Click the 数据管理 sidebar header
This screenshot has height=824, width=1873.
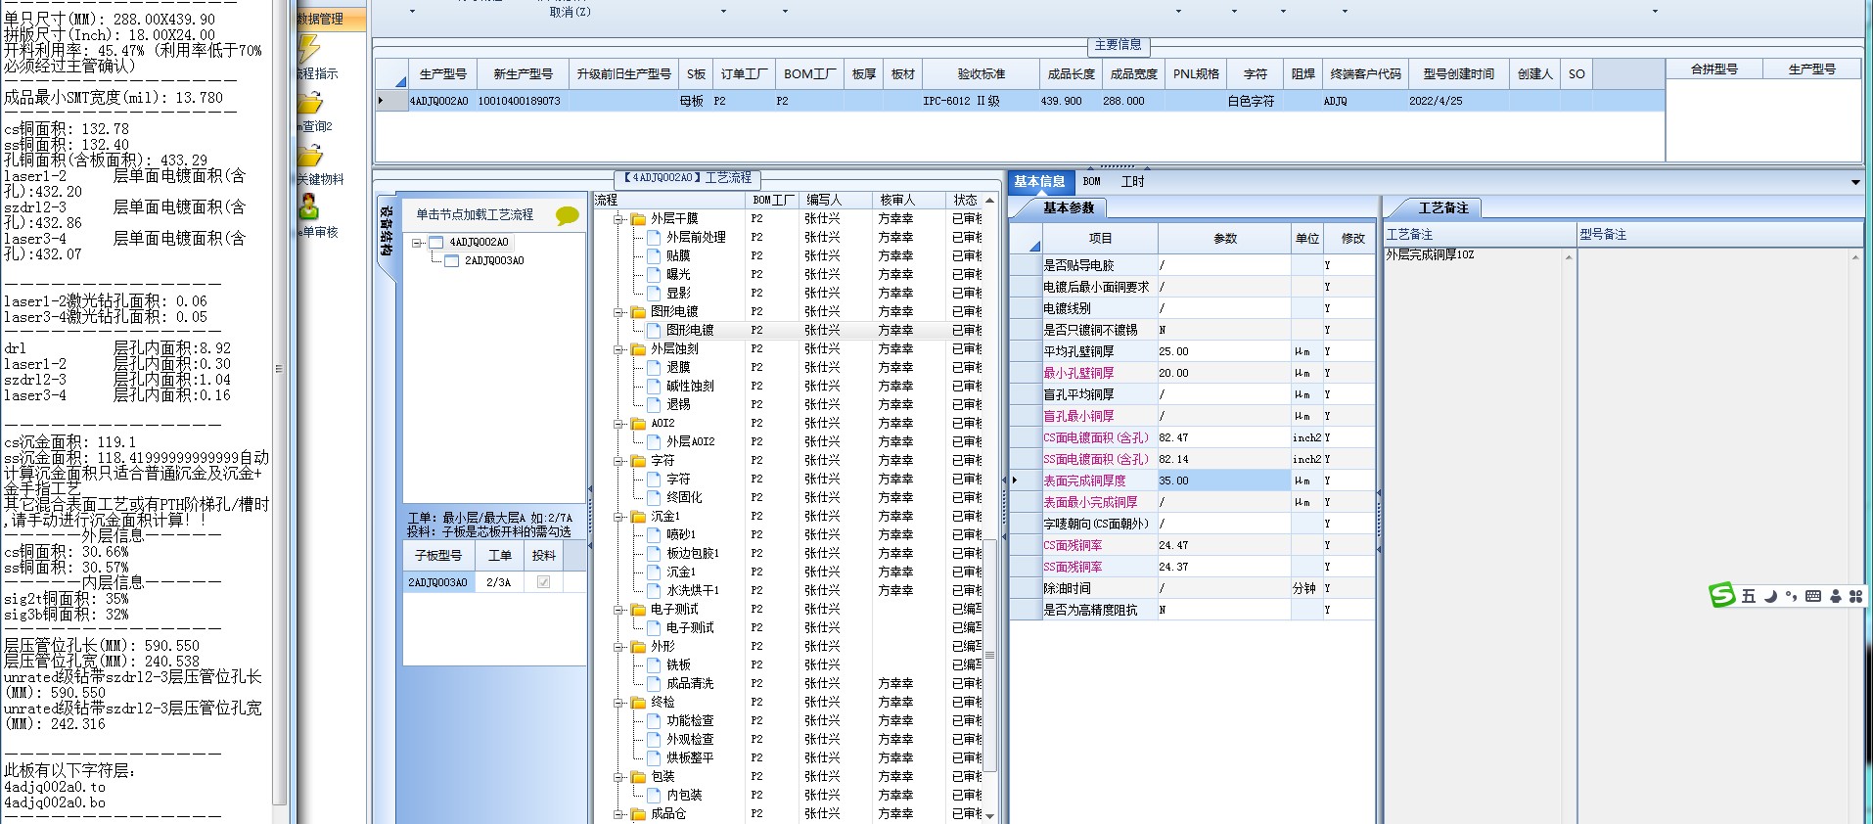(x=331, y=19)
